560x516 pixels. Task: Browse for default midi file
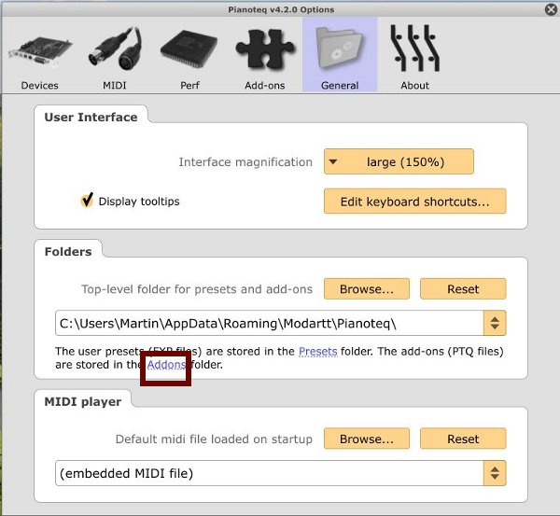point(367,439)
